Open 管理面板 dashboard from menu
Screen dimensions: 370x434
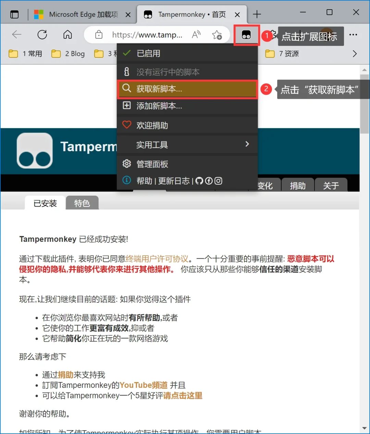point(187,164)
